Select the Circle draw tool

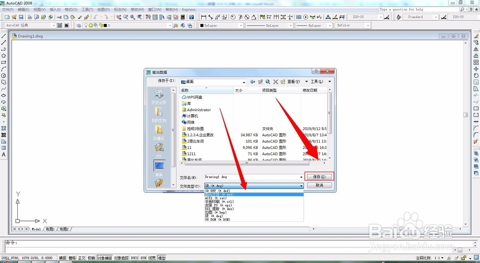point(4,76)
